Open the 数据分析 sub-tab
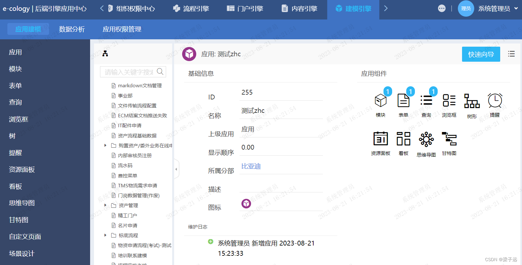The width and height of the screenshot is (522, 265). 72,29
